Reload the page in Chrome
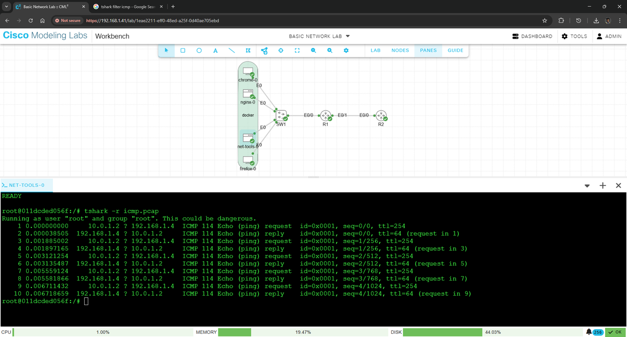This screenshot has height=337, width=627. pyautogui.click(x=31, y=20)
